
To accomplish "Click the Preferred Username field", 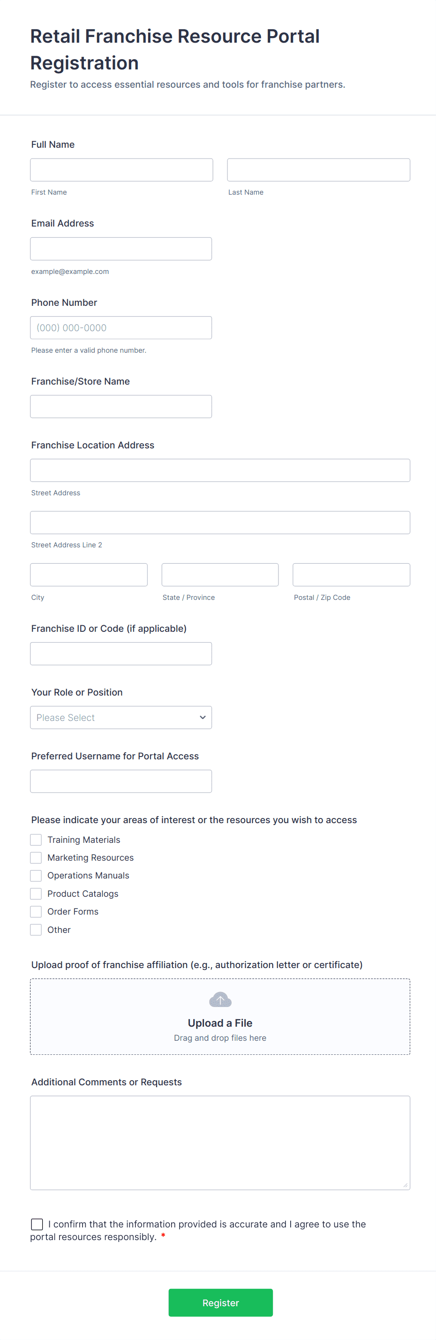I will tap(121, 781).
